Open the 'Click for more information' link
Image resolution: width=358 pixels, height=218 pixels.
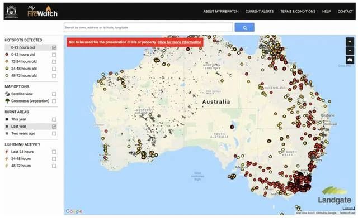[180, 42]
